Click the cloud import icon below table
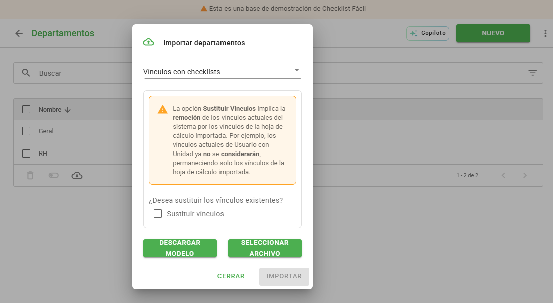Viewport: 553px width, 303px height. pos(77,175)
